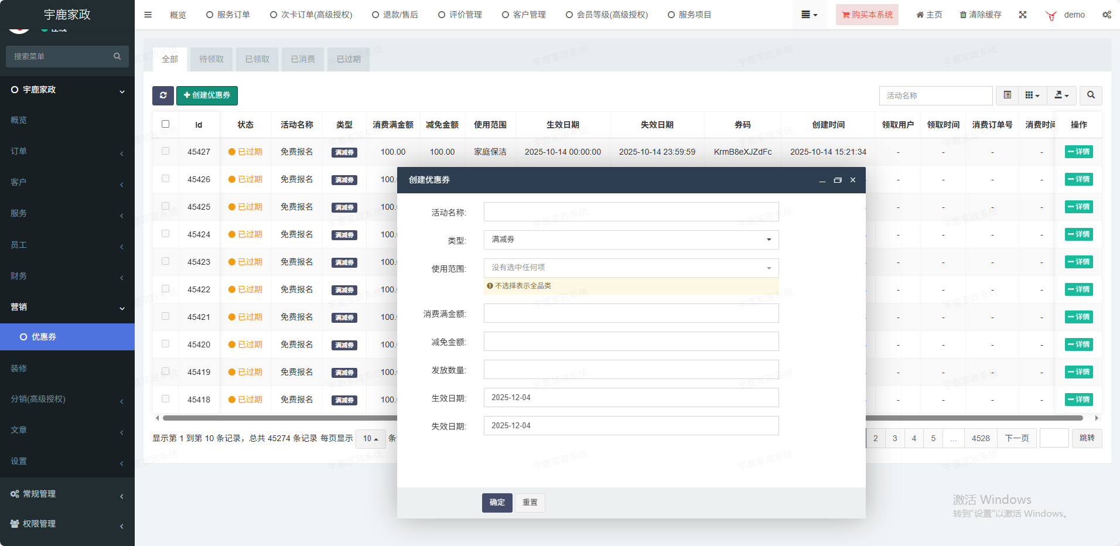Click the 活动名称 input field in dialog

coord(631,212)
